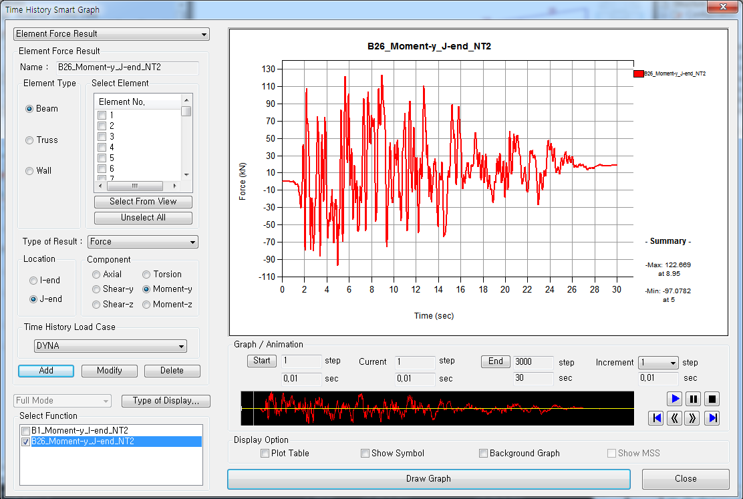Open the Element Force Result dropdown
This screenshot has height=499, width=743.
point(112,34)
